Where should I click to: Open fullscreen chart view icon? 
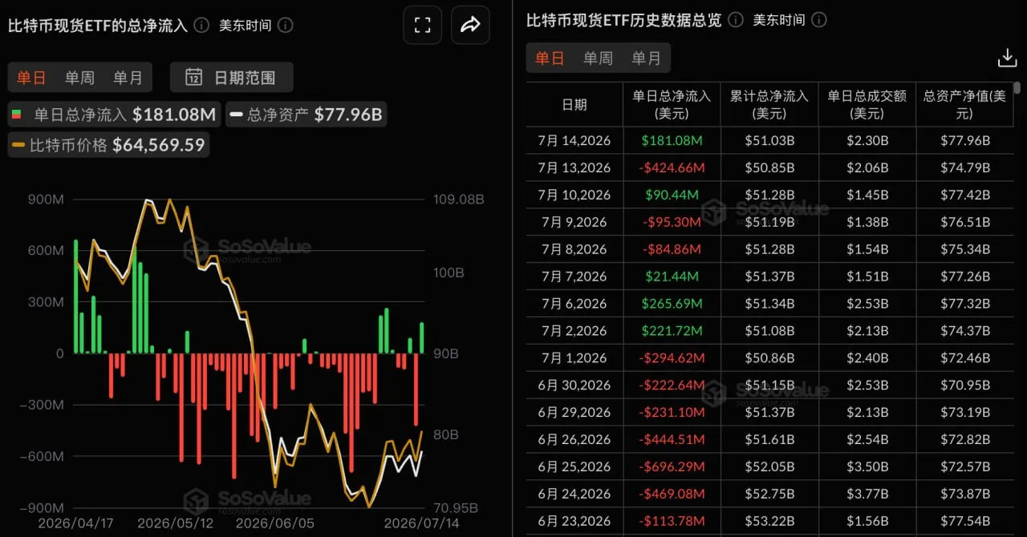[422, 25]
